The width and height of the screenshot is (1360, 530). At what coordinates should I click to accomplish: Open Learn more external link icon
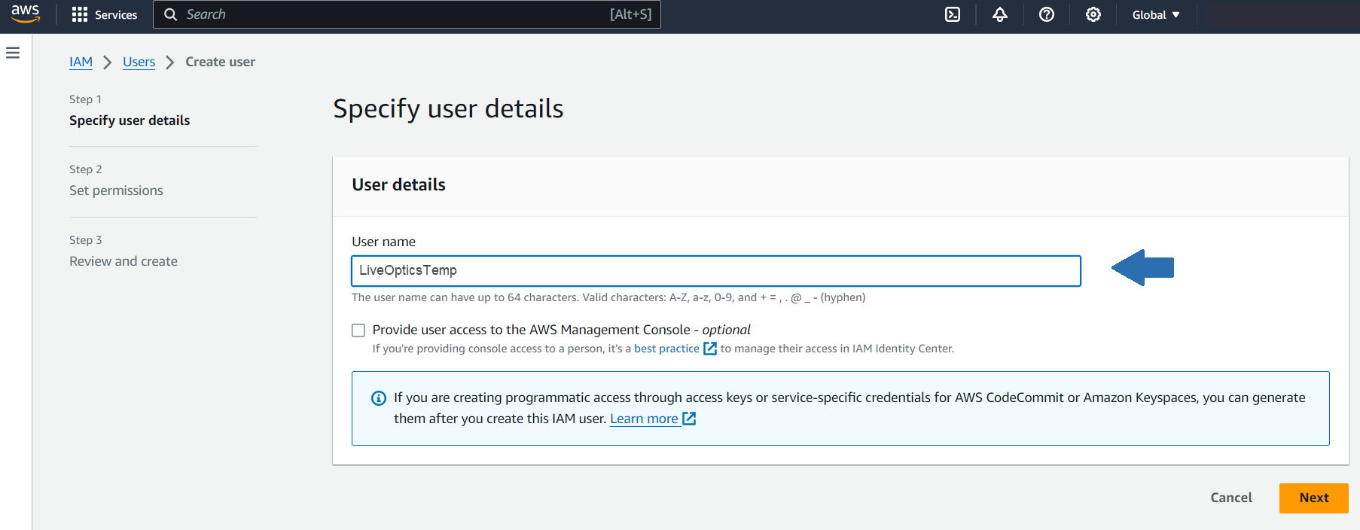[689, 419]
